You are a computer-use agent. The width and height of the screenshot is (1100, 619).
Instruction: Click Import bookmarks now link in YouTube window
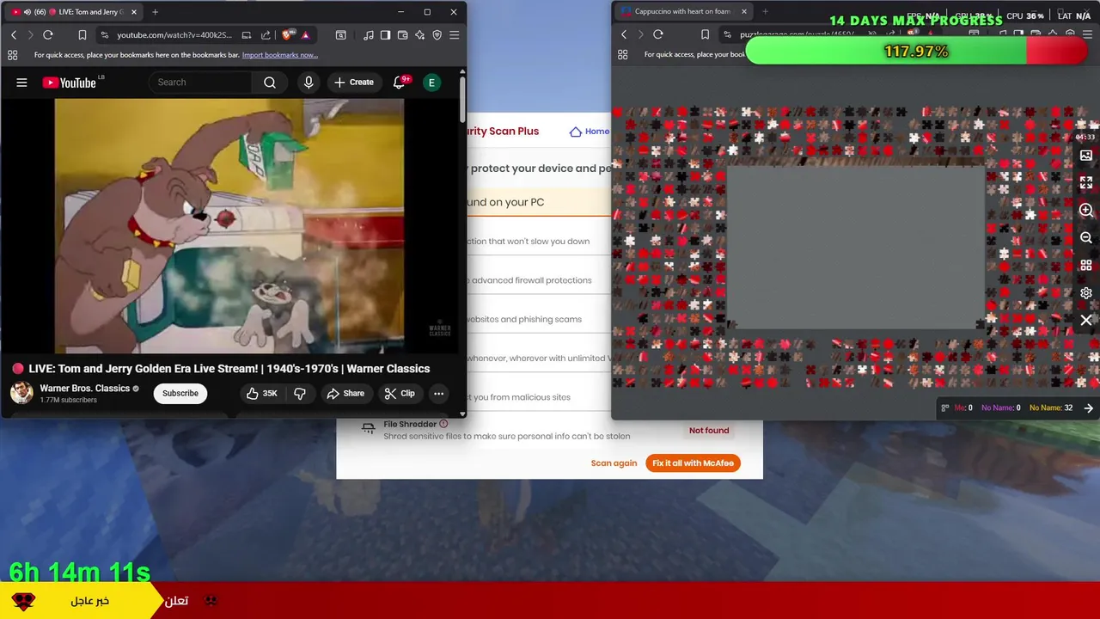click(x=280, y=55)
